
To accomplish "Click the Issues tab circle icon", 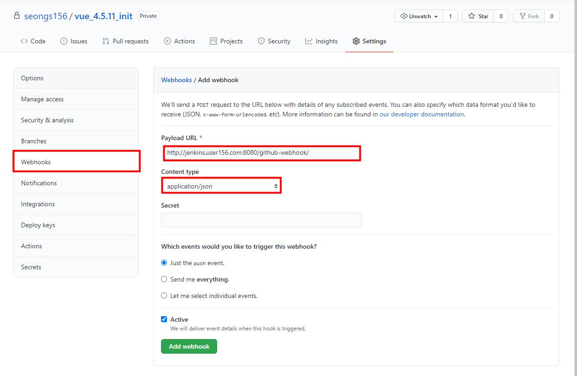I will [x=64, y=41].
